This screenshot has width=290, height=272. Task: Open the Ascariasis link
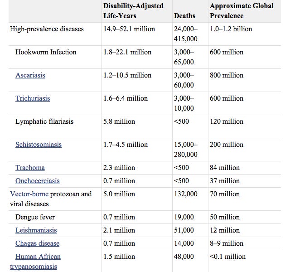point(30,75)
